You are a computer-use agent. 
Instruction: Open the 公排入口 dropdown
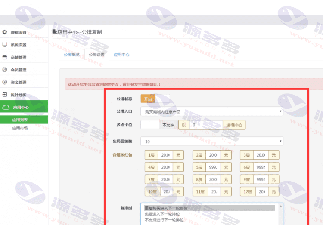(x=212, y=111)
